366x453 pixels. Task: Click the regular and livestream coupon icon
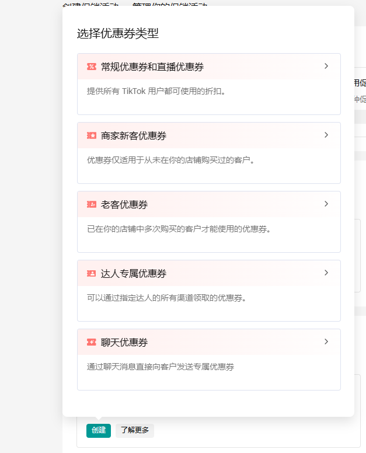[92, 67]
